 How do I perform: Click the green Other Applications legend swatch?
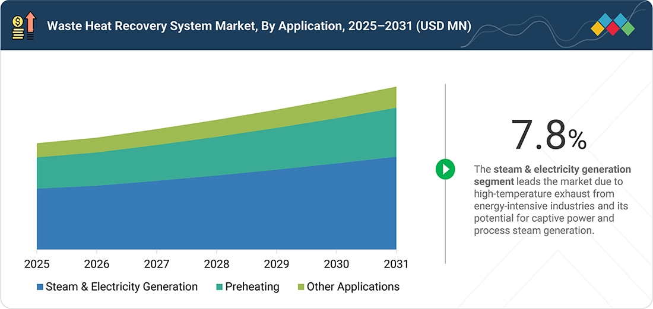coord(301,287)
